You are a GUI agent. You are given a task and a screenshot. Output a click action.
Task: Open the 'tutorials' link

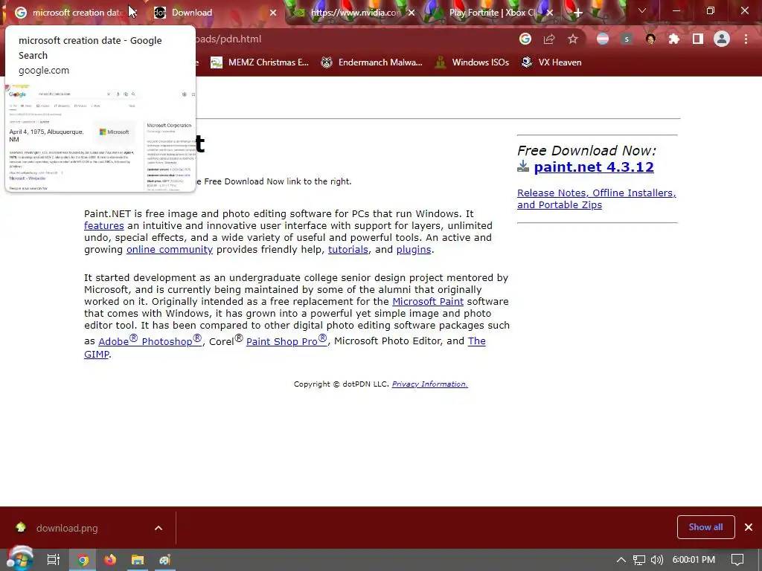click(x=348, y=250)
